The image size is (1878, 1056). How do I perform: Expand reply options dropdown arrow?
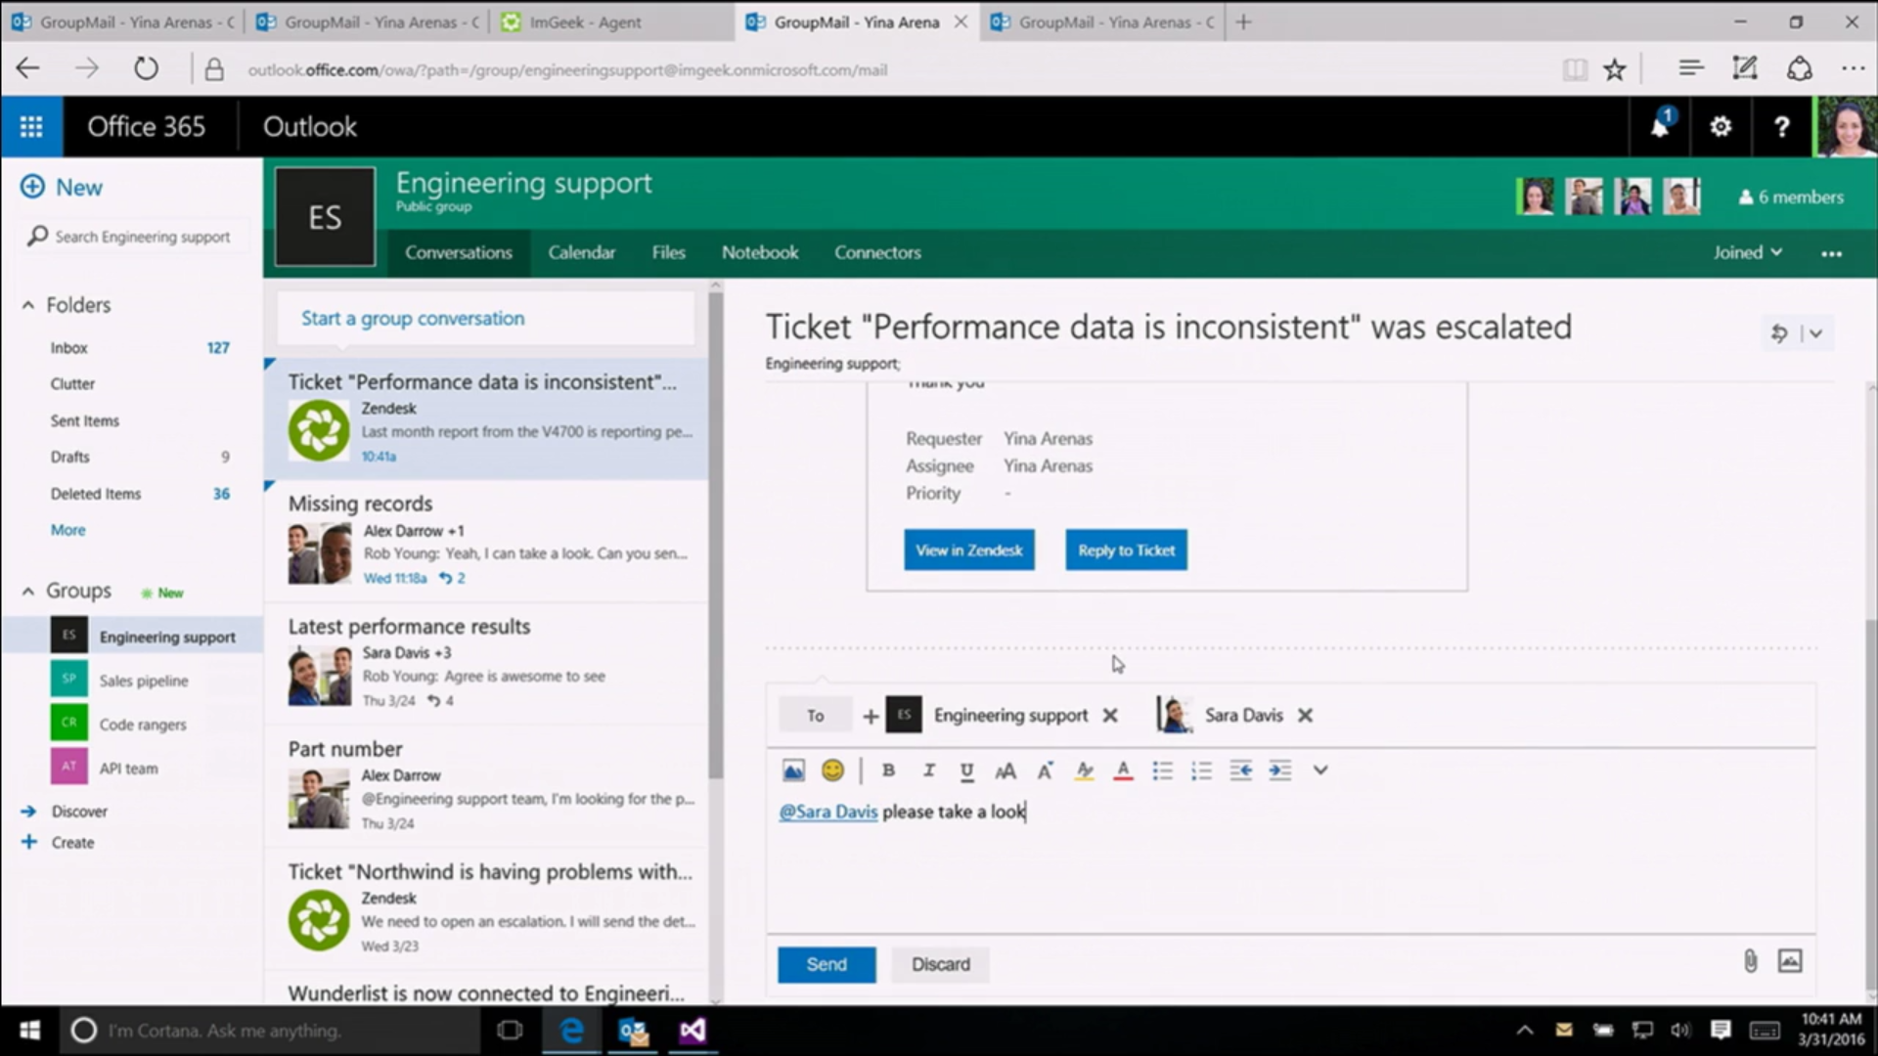click(x=1816, y=333)
